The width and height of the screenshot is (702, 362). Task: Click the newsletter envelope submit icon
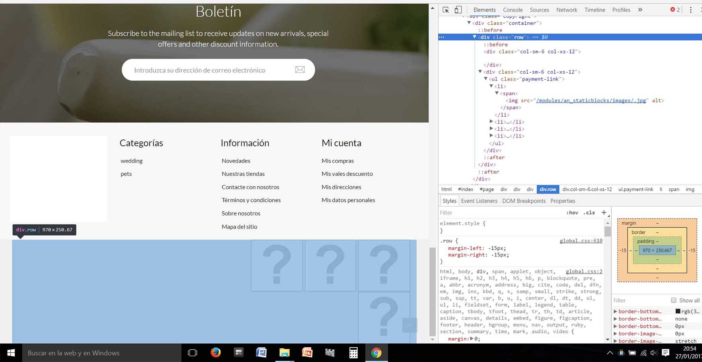(300, 70)
